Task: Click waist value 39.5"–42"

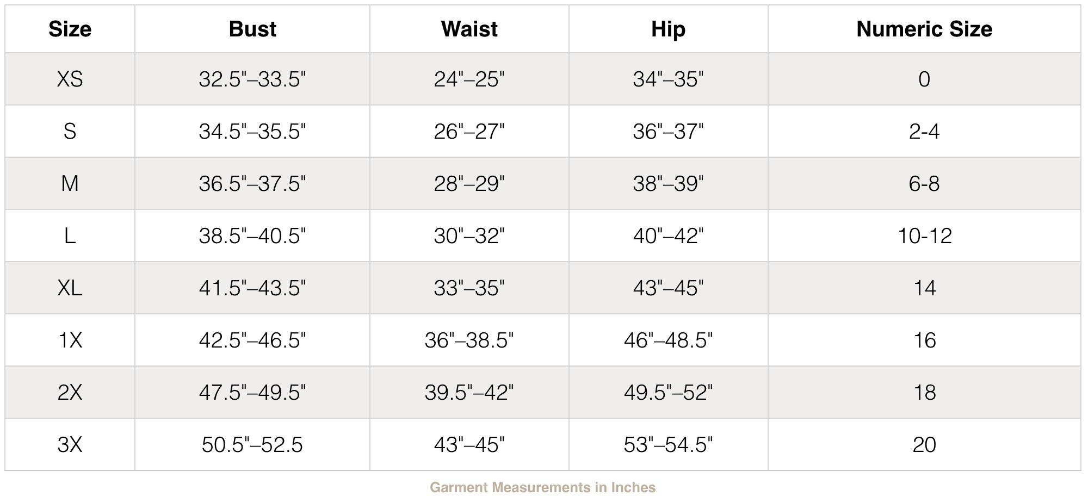Action: point(469,392)
